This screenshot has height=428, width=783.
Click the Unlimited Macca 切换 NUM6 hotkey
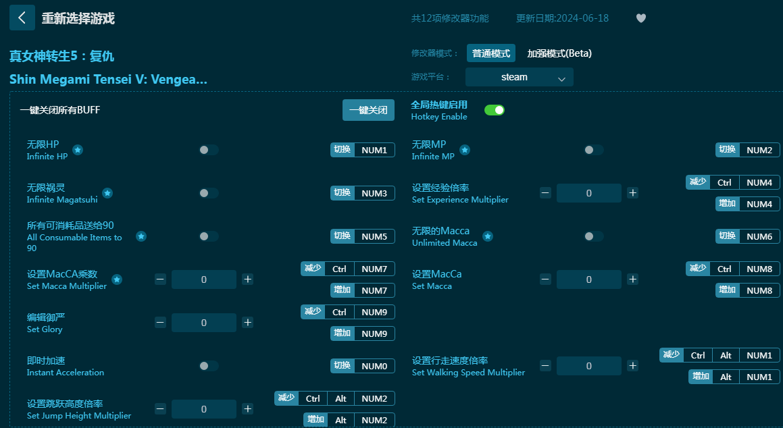(x=748, y=236)
